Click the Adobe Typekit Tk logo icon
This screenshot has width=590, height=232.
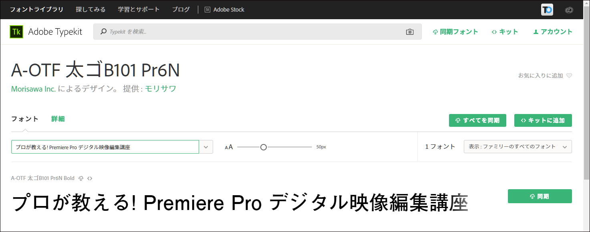click(x=16, y=32)
